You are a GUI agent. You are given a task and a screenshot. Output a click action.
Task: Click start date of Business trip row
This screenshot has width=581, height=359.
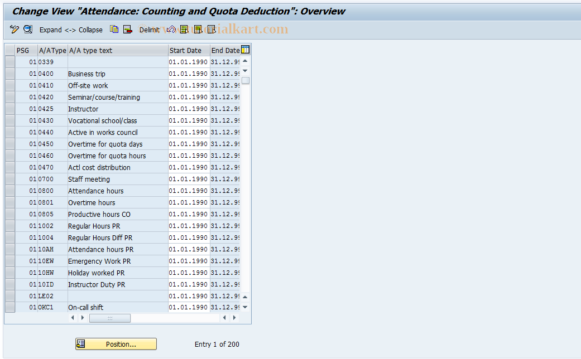coord(189,74)
